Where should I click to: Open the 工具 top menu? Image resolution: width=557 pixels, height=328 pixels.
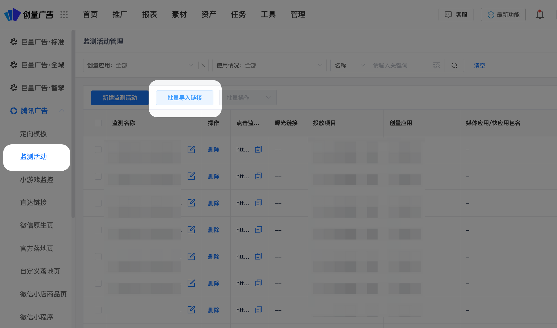(268, 15)
